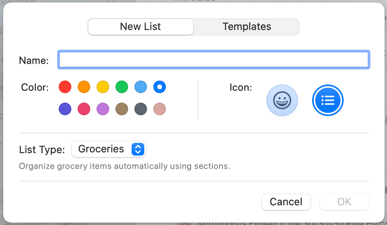Pick the red color swatch
Screen dimensions: 387x225
pyautogui.click(x=65, y=87)
